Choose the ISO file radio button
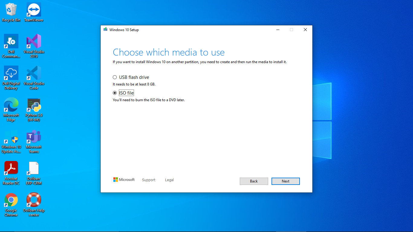The height and width of the screenshot is (232, 413). (115, 93)
